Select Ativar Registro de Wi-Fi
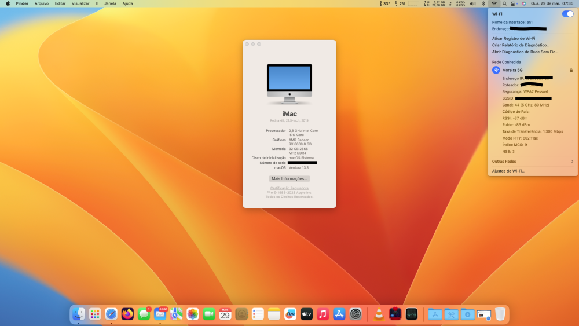The height and width of the screenshot is (326, 579). click(513, 38)
